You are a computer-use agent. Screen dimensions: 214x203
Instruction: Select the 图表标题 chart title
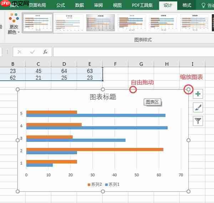(x=103, y=97)
